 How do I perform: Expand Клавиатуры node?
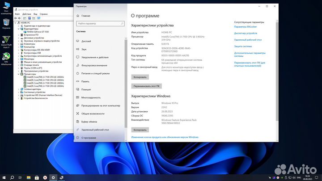(x=19, y=44)
